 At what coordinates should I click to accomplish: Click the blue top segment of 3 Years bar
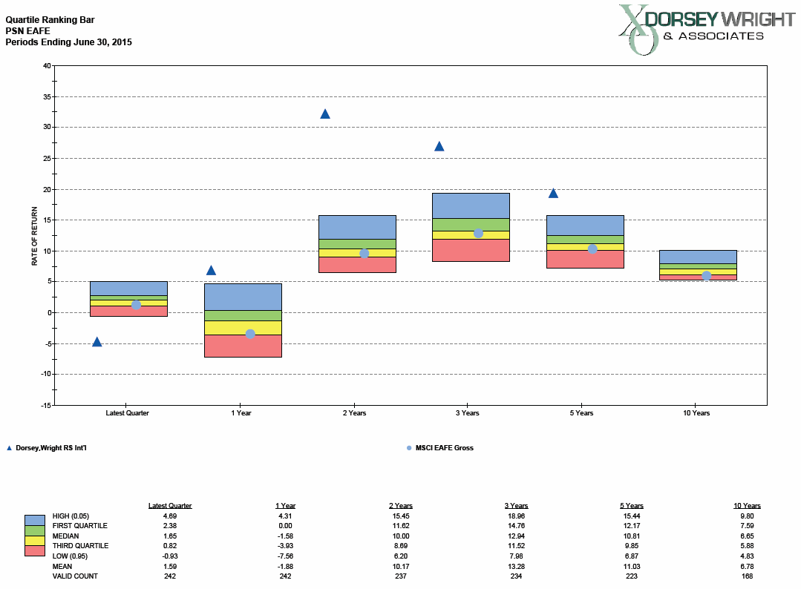(x=471, y=205)
